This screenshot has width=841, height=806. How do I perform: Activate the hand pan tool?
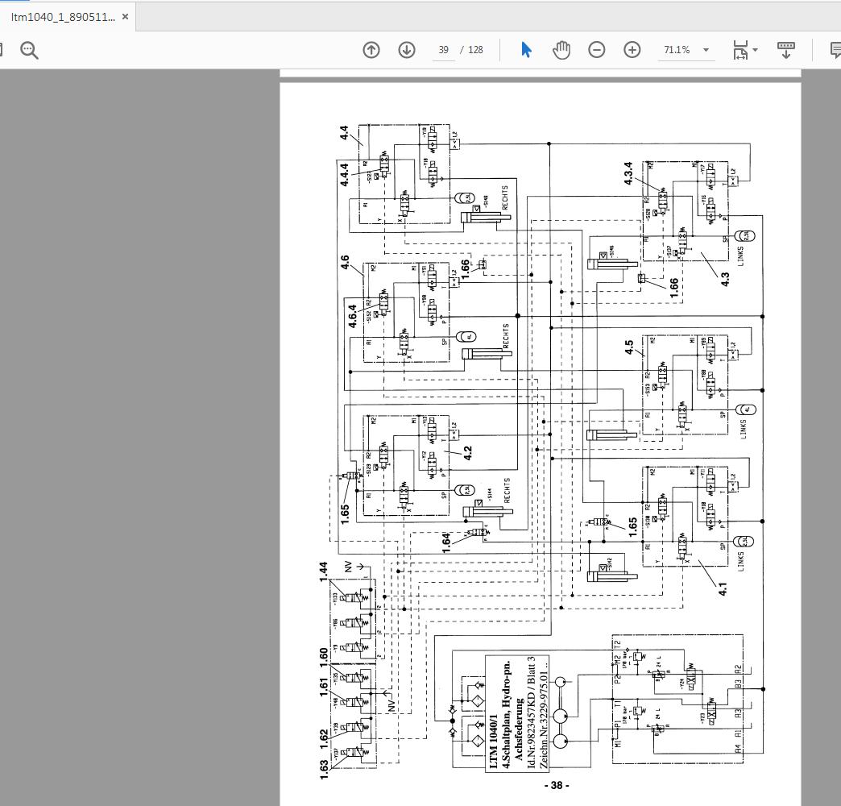coord(561,50)
